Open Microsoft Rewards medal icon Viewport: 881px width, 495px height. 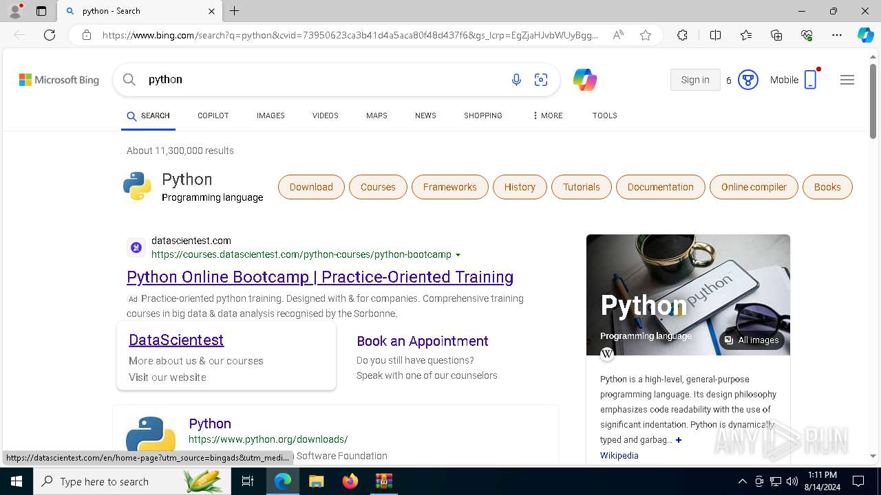point(748,80)
